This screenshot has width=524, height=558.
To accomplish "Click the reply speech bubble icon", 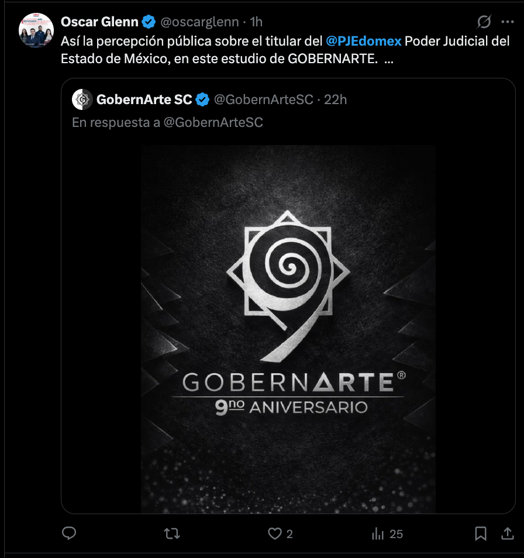I will [70, 533].
